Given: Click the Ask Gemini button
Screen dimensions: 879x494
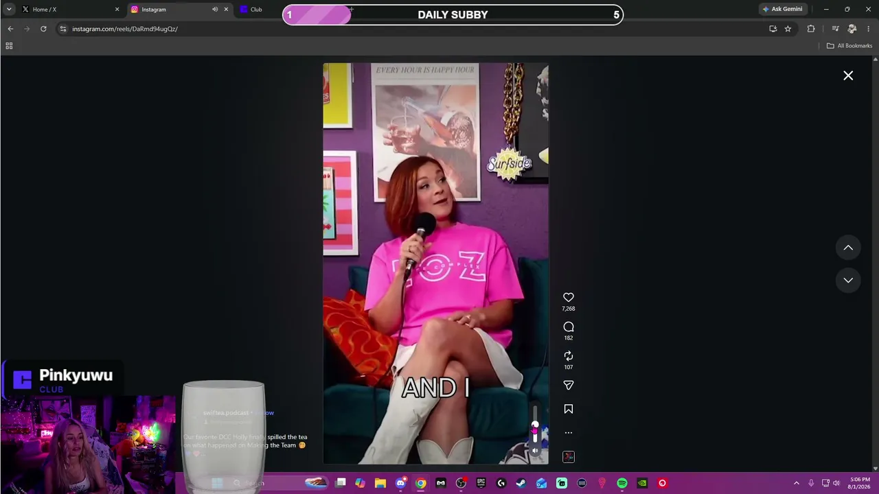Looking at the screenshot, I should coord(782,10).
